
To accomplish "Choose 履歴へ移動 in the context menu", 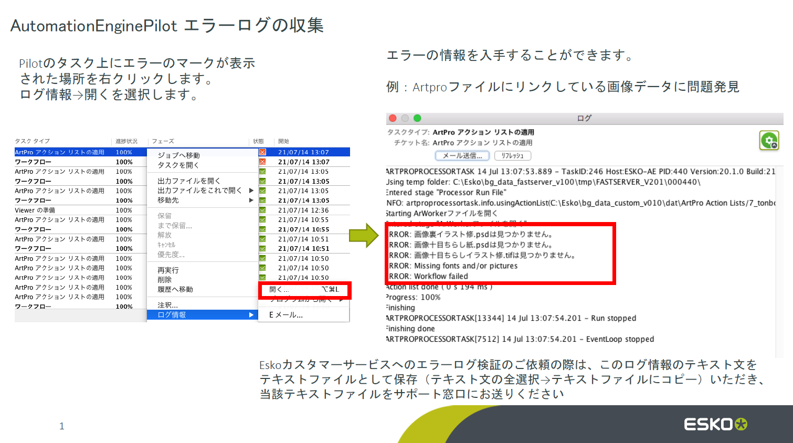I will click(175, 289).
